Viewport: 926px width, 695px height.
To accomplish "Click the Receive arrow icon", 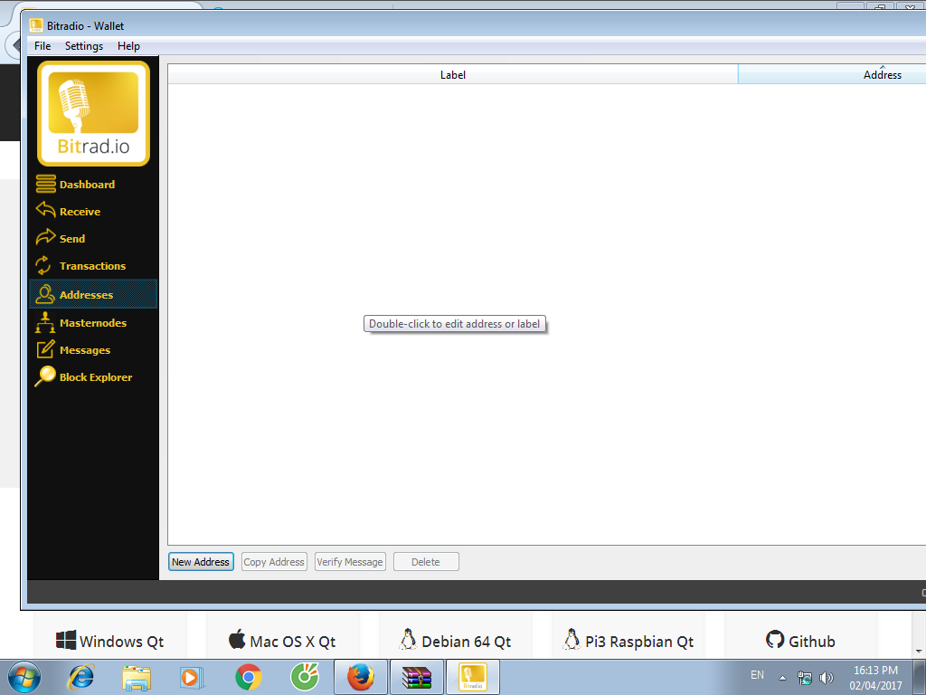I will tap(45, 210).
